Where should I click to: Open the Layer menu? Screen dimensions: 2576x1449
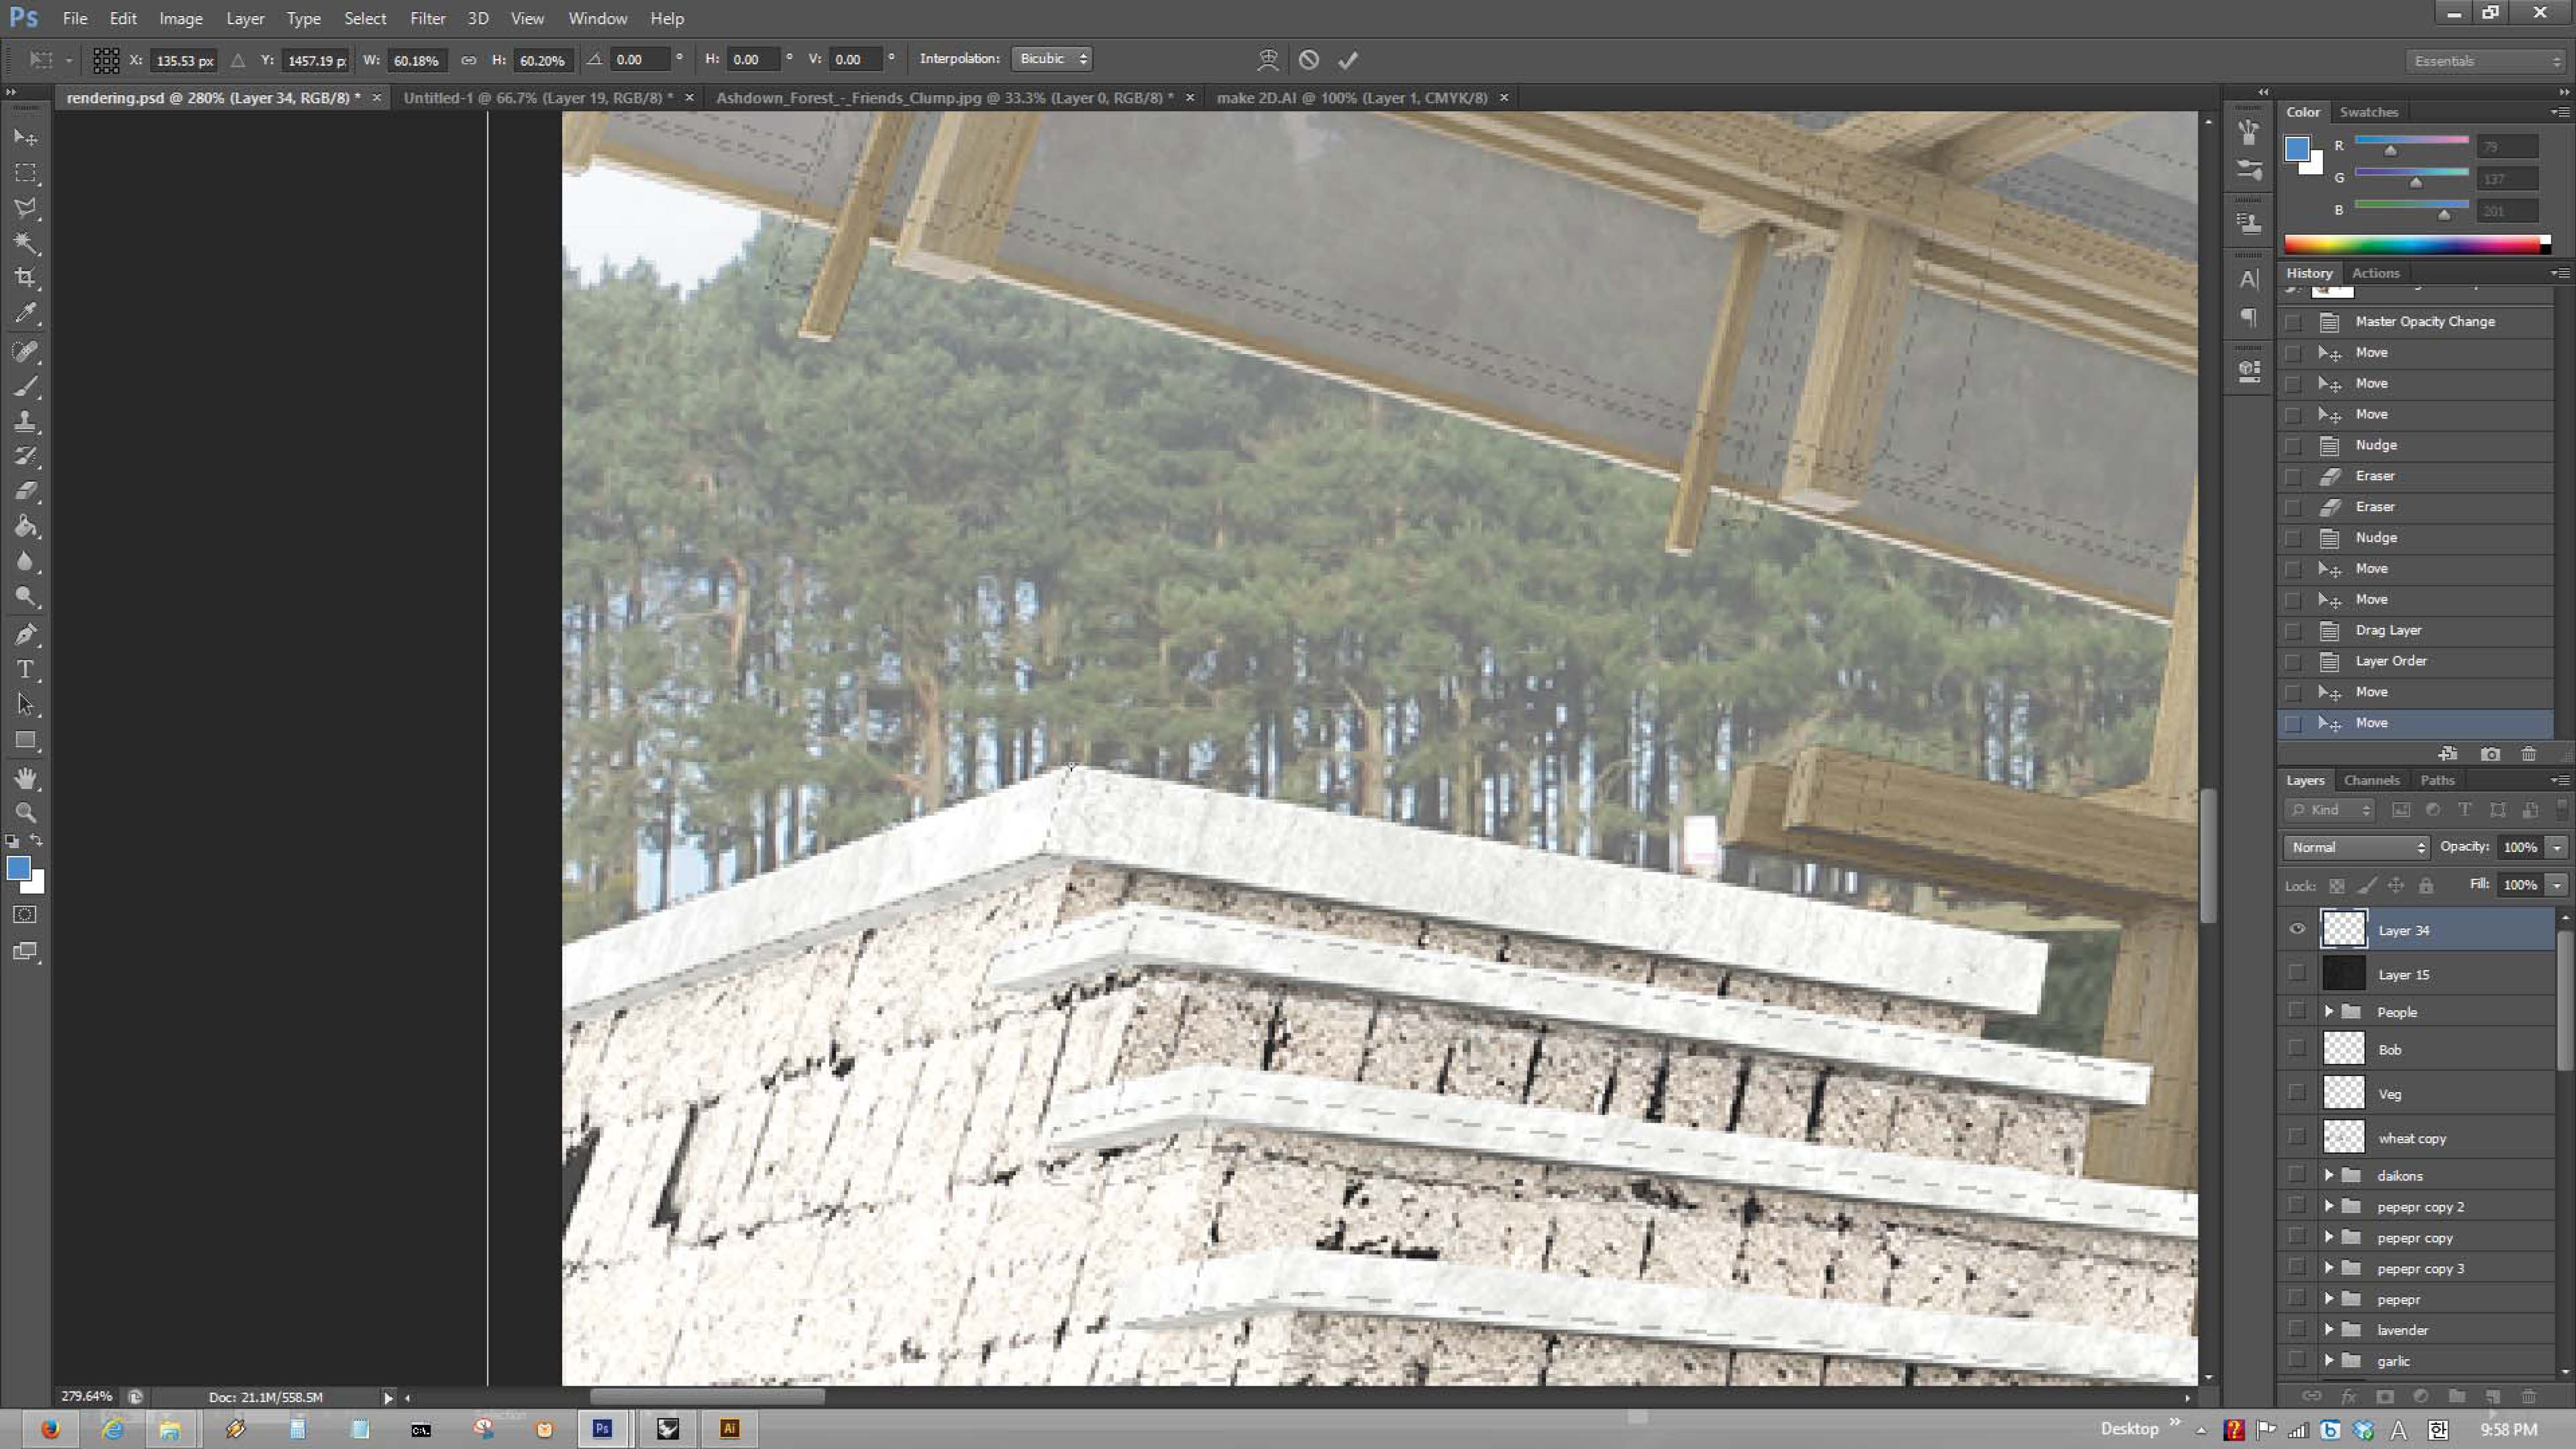point(245,18)
